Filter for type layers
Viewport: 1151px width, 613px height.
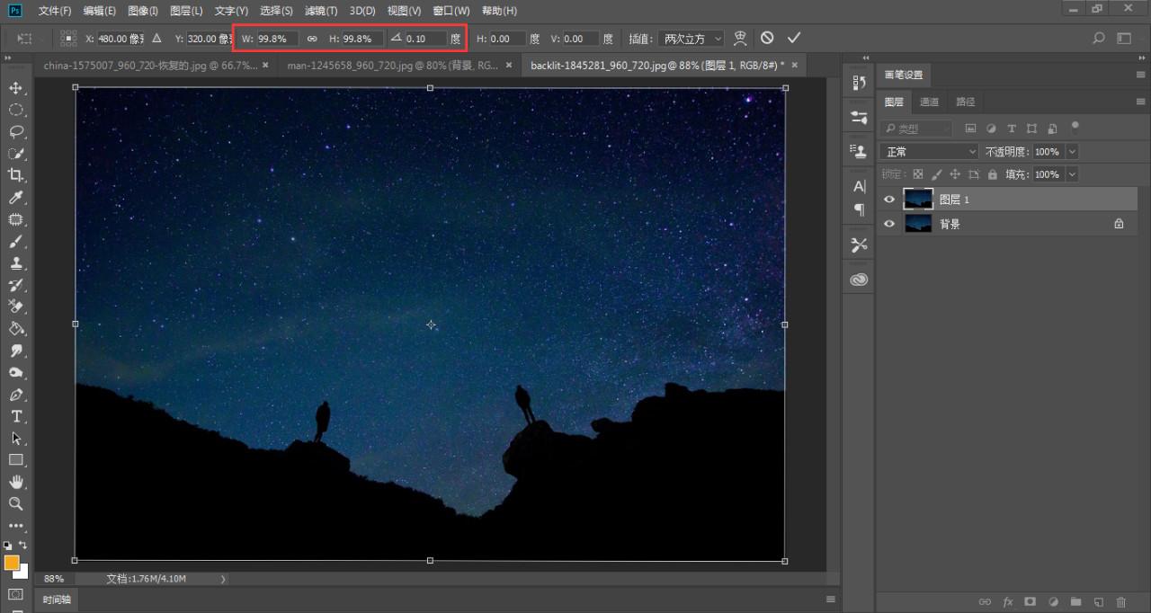click(1012, 129)
